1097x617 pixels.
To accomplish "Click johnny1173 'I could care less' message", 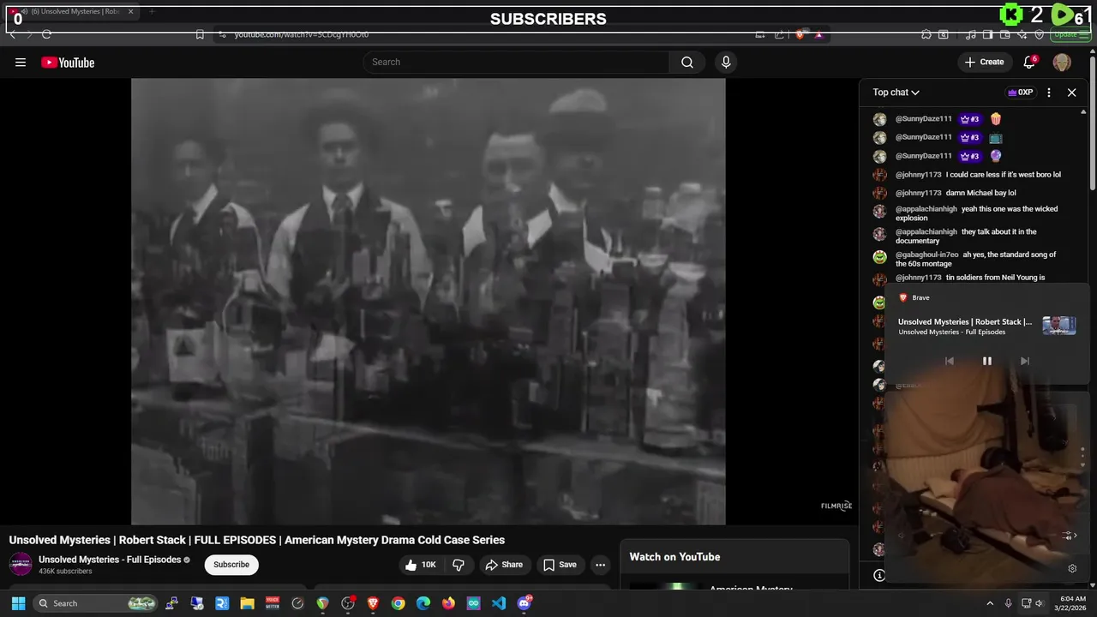I will (x=974, y=175).
